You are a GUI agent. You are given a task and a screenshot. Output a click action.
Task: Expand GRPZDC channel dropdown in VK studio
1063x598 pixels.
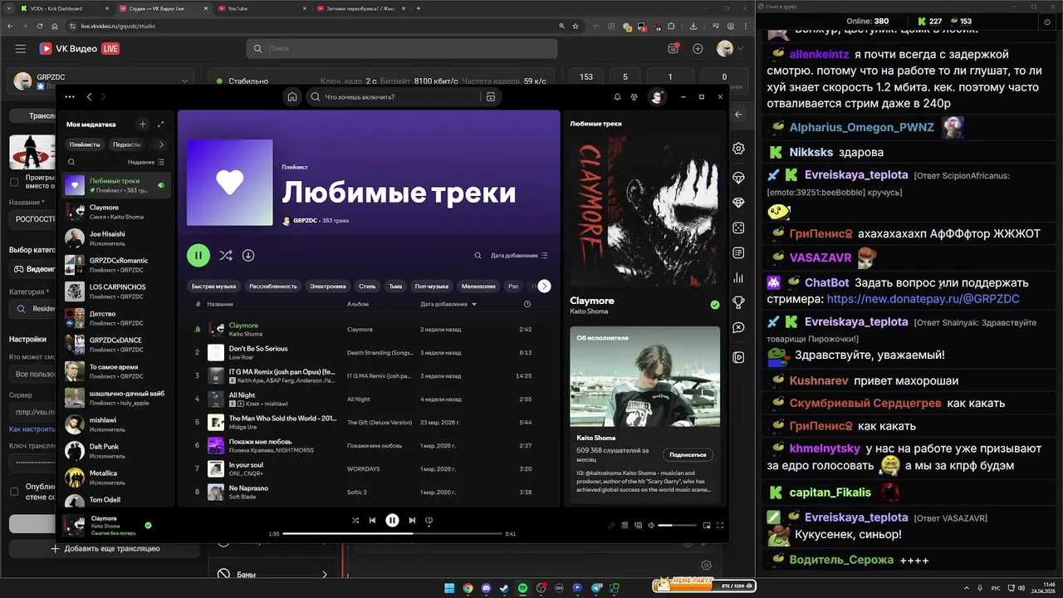(x=184, y=81)
